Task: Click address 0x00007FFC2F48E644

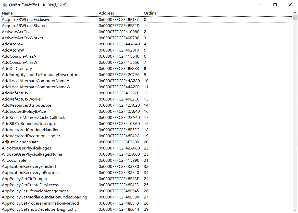Action: coord(119,209)
